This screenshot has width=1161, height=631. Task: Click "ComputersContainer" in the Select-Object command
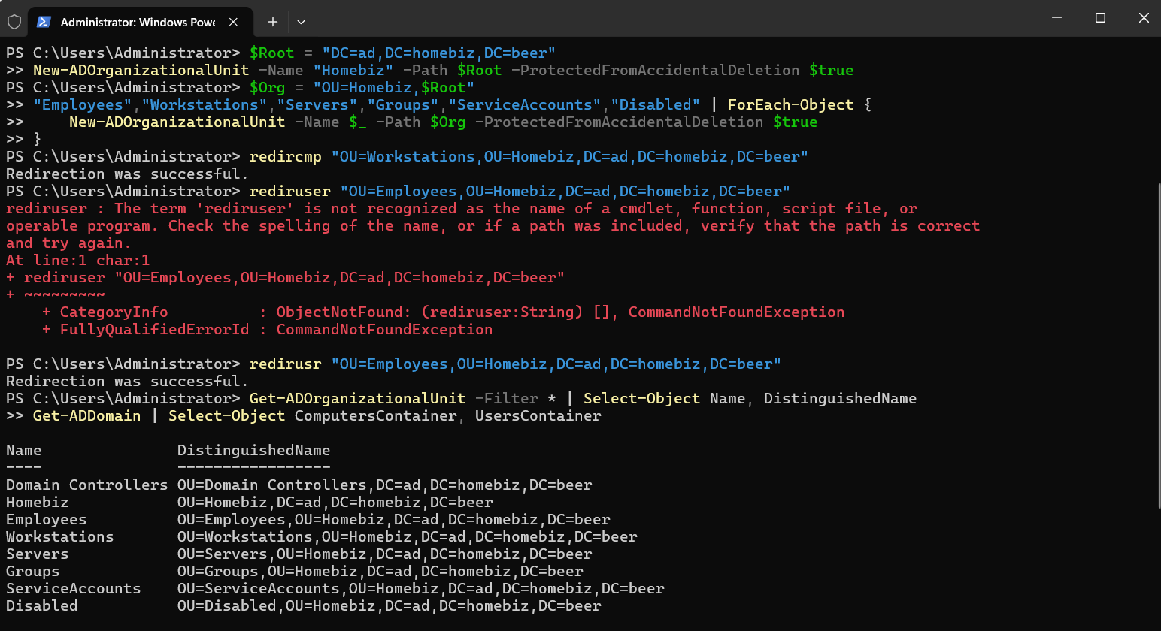click(x=376, y=415)
